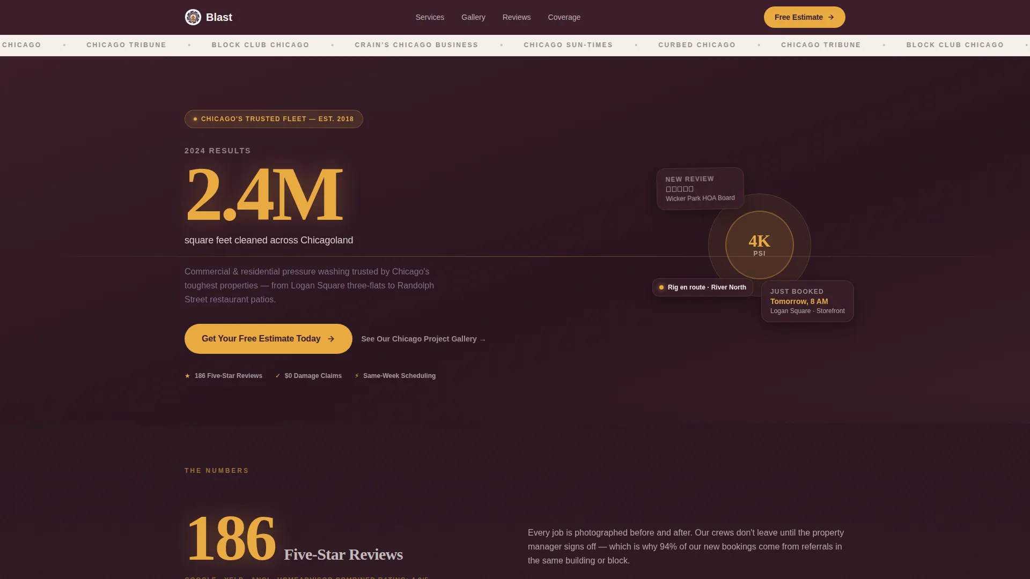The width and height of the screenshot is (1030, 579).
Task: Click the Just Booked Tomorrow 8 AM card
Action: (807, 301)
